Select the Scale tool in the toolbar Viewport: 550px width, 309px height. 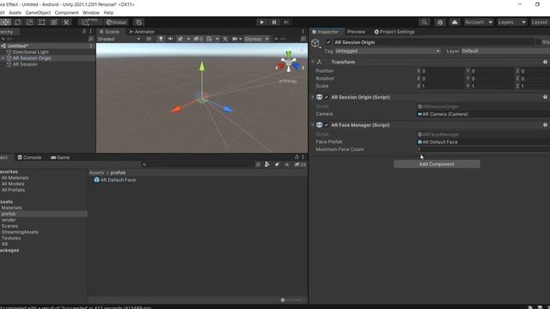pos(30,22)
